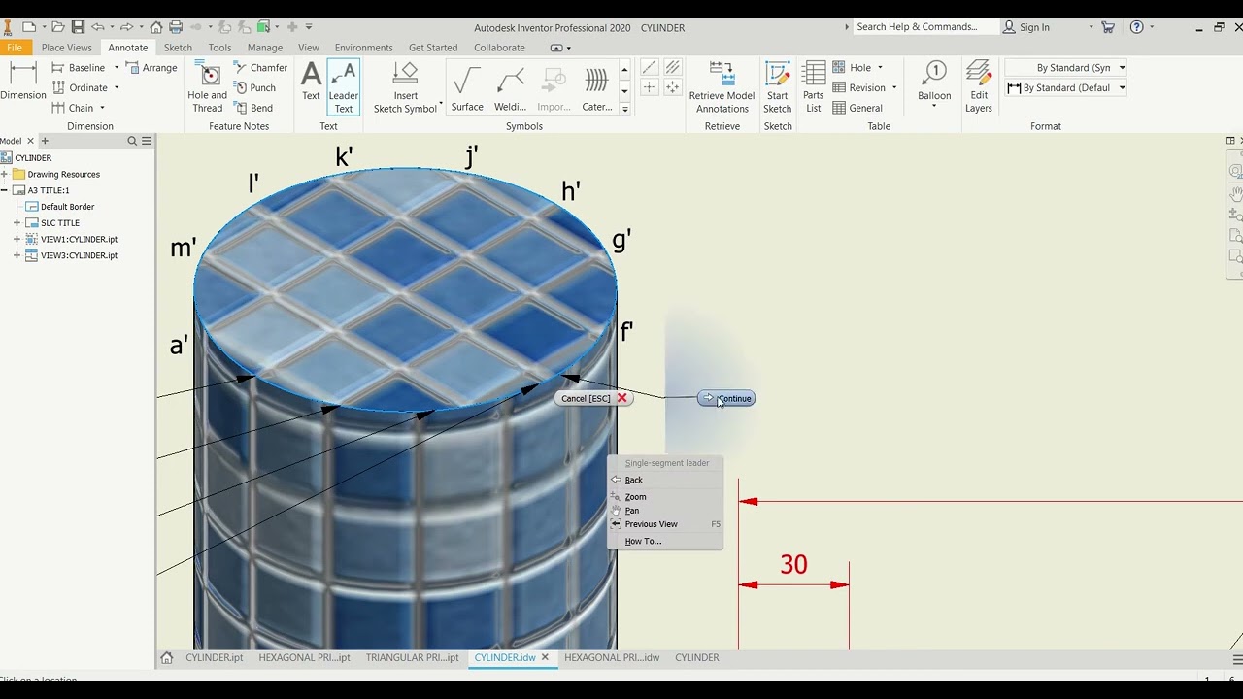
Task: Open the model browser search
Action: pyautogui.click(x=132, y=141)
